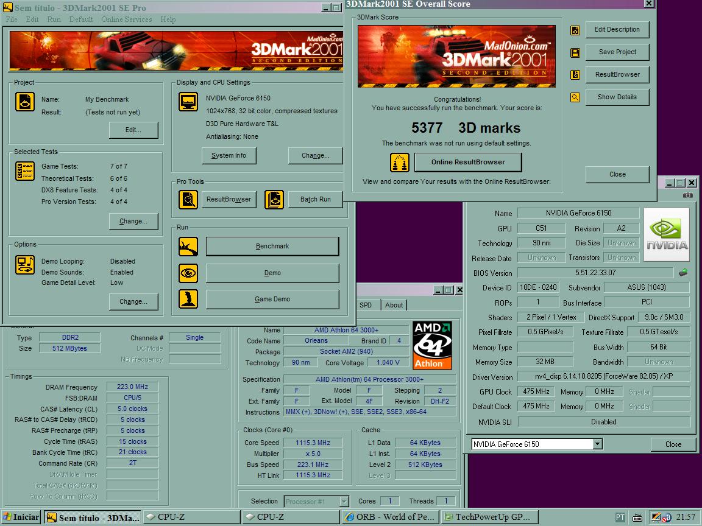
Task: Open the Run menu in 3DMark2001
Action: point(54,19)
